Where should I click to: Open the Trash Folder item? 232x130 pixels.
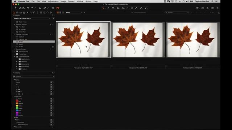point(22,22)
